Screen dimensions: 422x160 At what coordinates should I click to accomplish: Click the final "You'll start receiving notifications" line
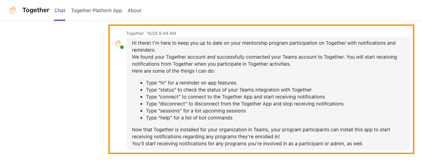[x=248, y=144]
